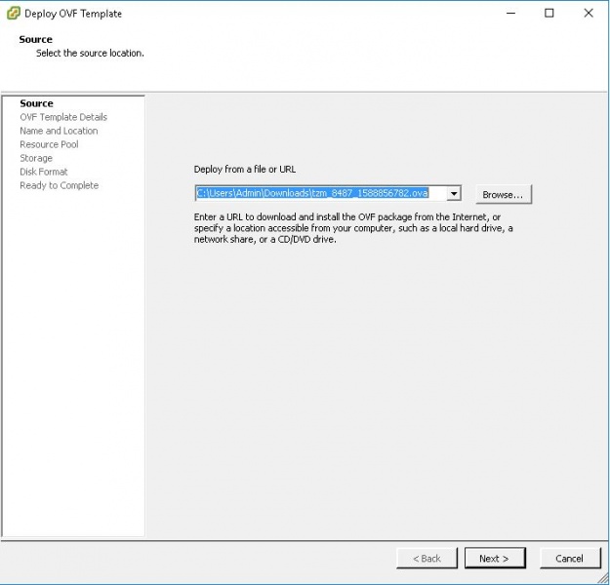Jump to the Storage step
Viewport: 610px width, 585px height.
(36, 158)
